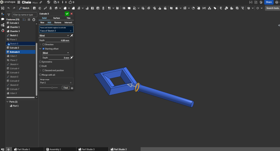Click the help question mark in Extrude dialog
The image size is (280, 151).
click(x=72, y=88)
